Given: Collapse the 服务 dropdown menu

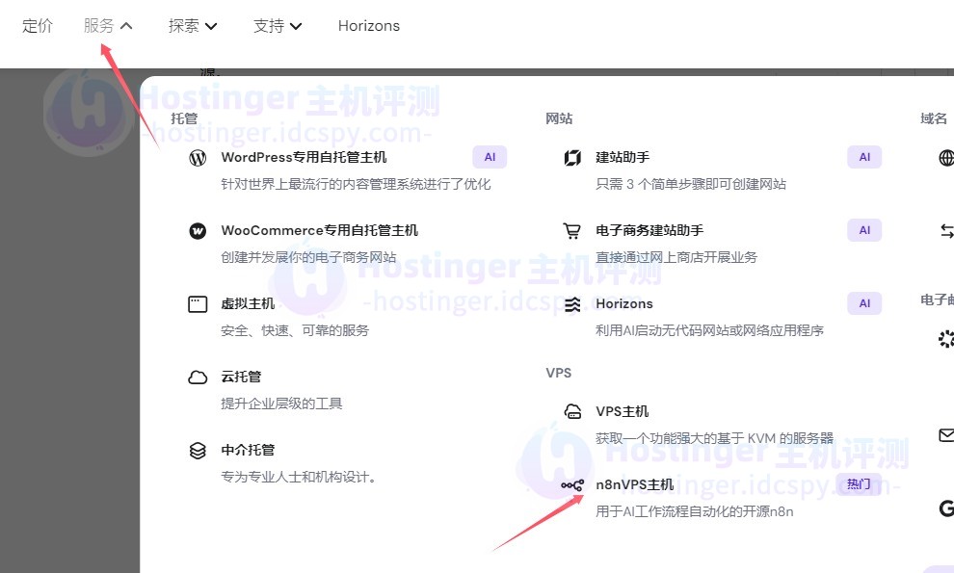Looking at the screenshot, I should point(107,26).
